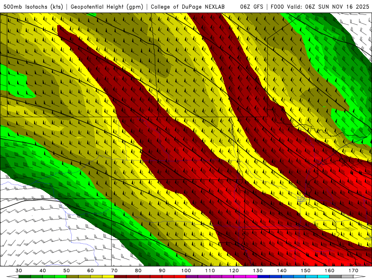Click the left arrow end of color bar
The width and height of the screenshot is (372, 279).
pos(13,277)
